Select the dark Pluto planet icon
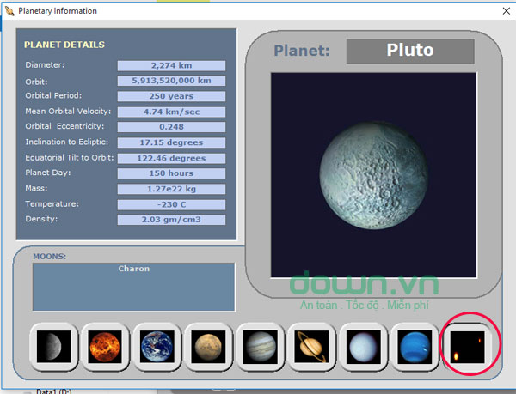The image size is (516, 394). click(x=467, y=347)
